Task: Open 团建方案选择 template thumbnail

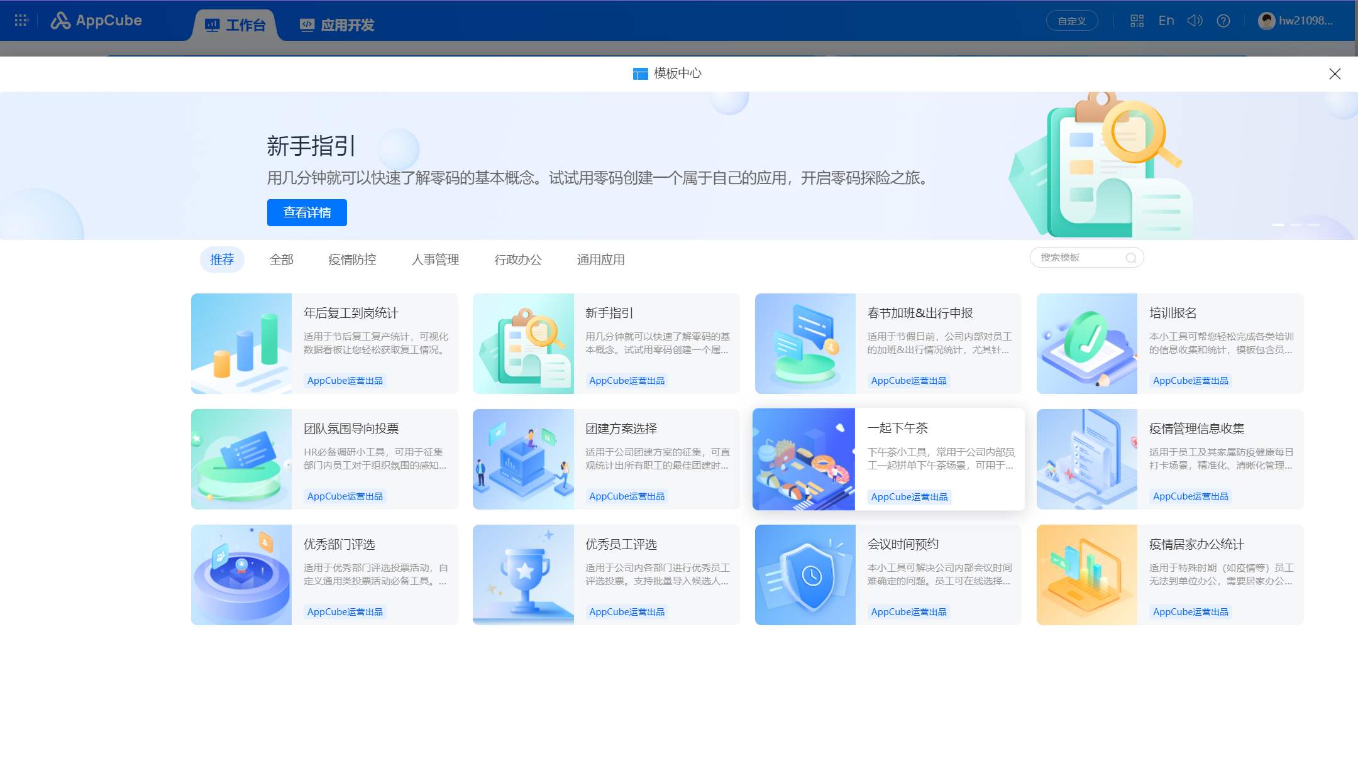Action: tap(523, 459)
